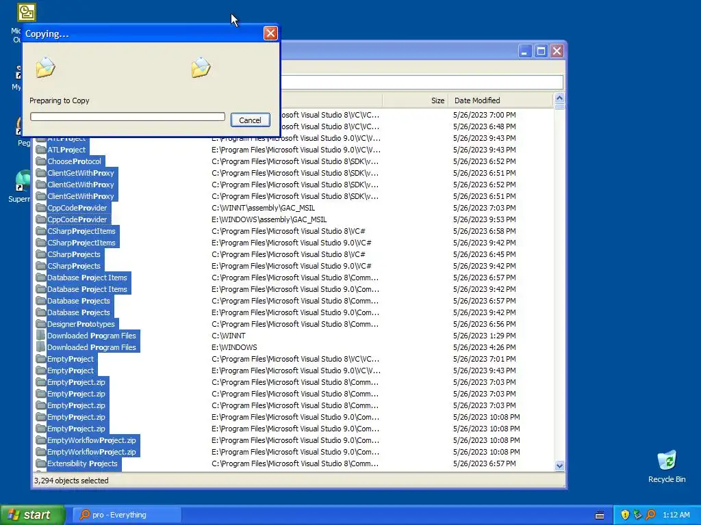Viewport: 701px width, 525px height.
Task: Click '3,294 objects selected' in status bar
Action: click(x=71, y=481)
